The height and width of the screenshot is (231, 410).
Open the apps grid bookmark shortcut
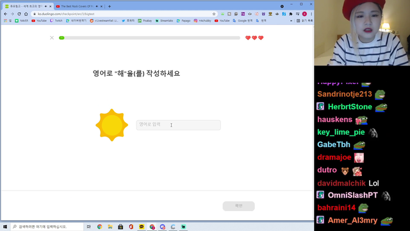pos(7,21)
